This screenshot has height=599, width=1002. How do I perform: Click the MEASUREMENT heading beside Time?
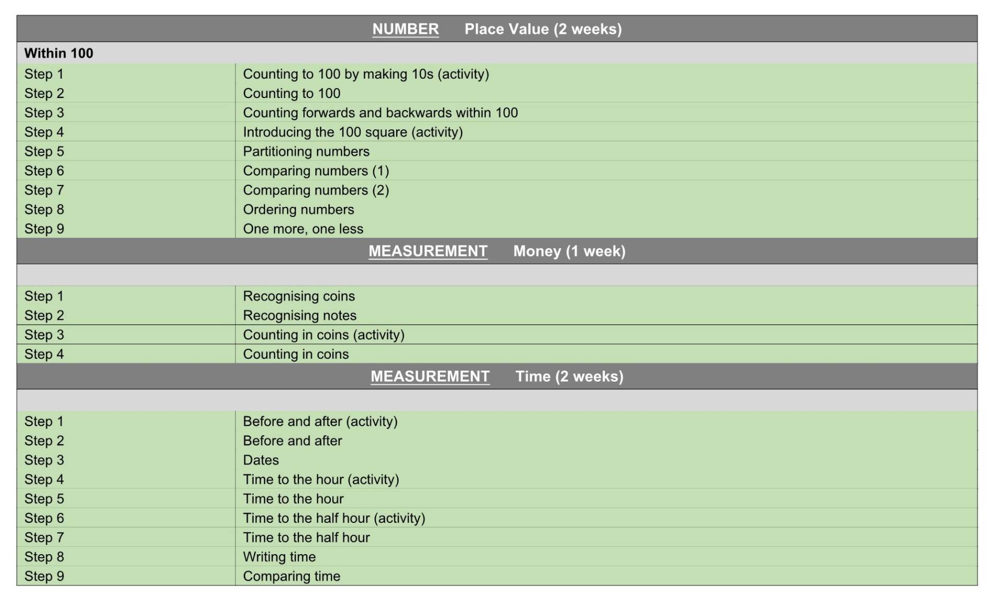point(430,376)
